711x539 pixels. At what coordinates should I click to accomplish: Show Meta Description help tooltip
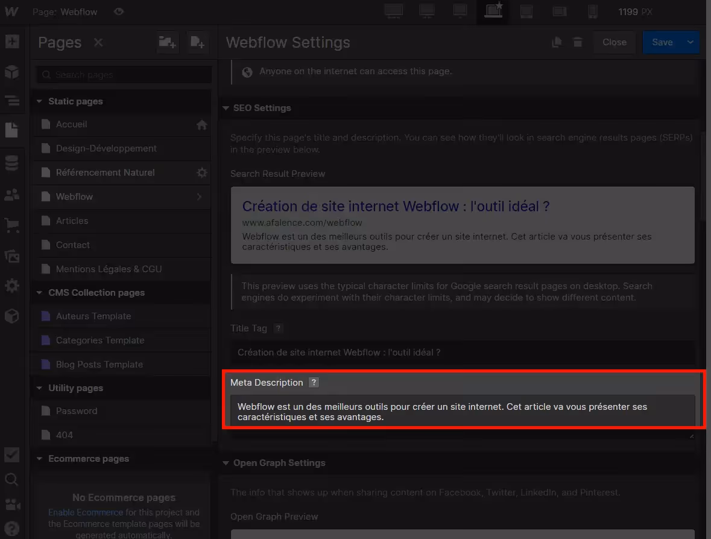(314, 383)
